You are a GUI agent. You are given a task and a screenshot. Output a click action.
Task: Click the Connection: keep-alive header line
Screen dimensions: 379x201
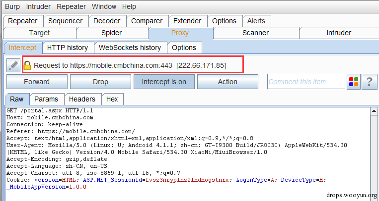coord(45,125)
